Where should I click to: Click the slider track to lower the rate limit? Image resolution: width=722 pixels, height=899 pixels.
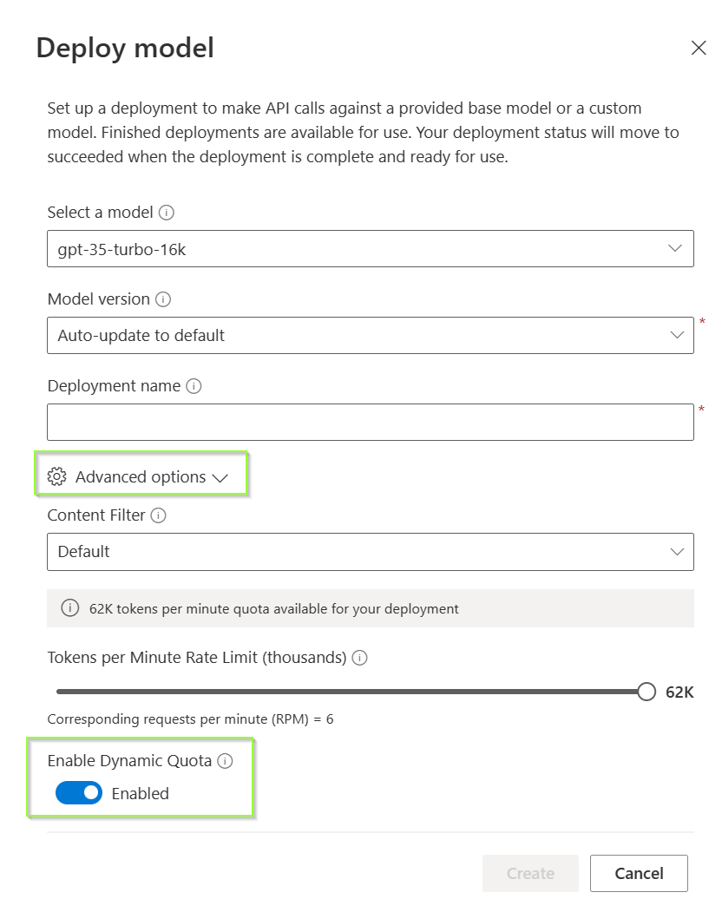click(x=347, y=691)
